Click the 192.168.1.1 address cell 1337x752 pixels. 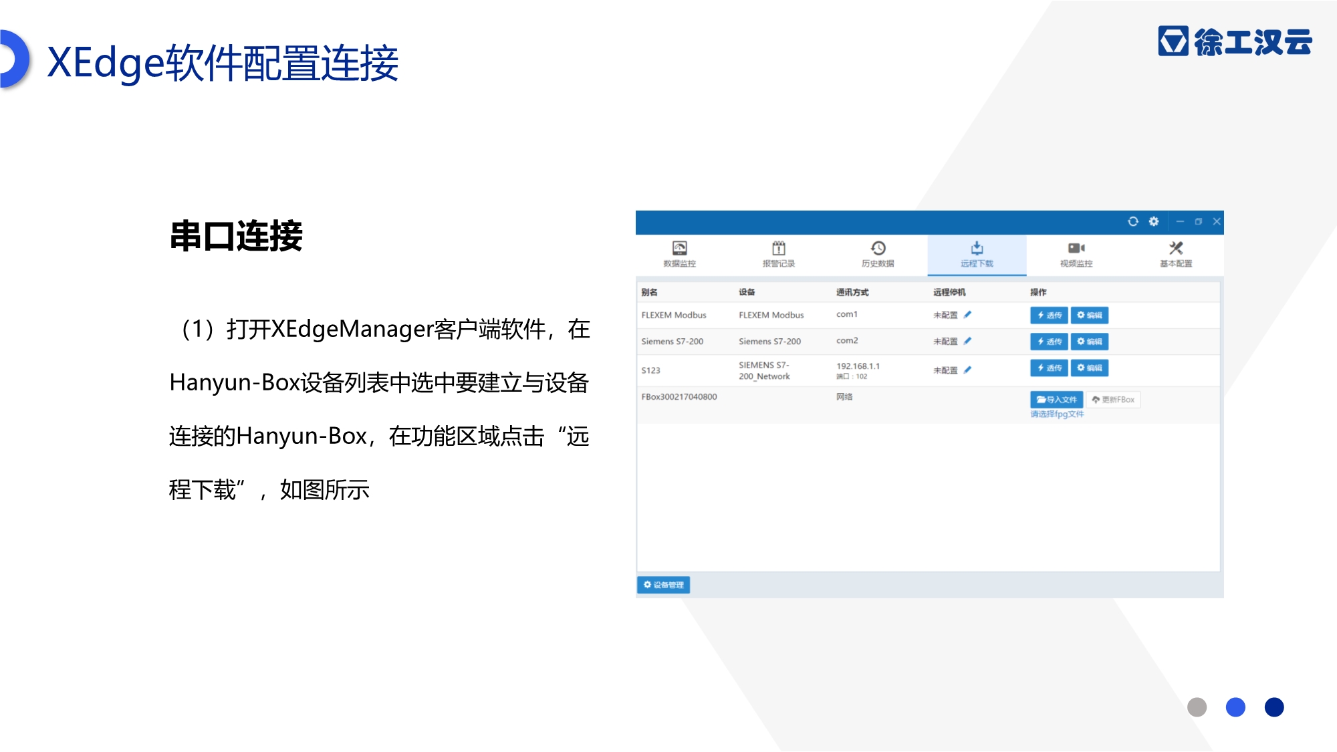click(858, 366)
